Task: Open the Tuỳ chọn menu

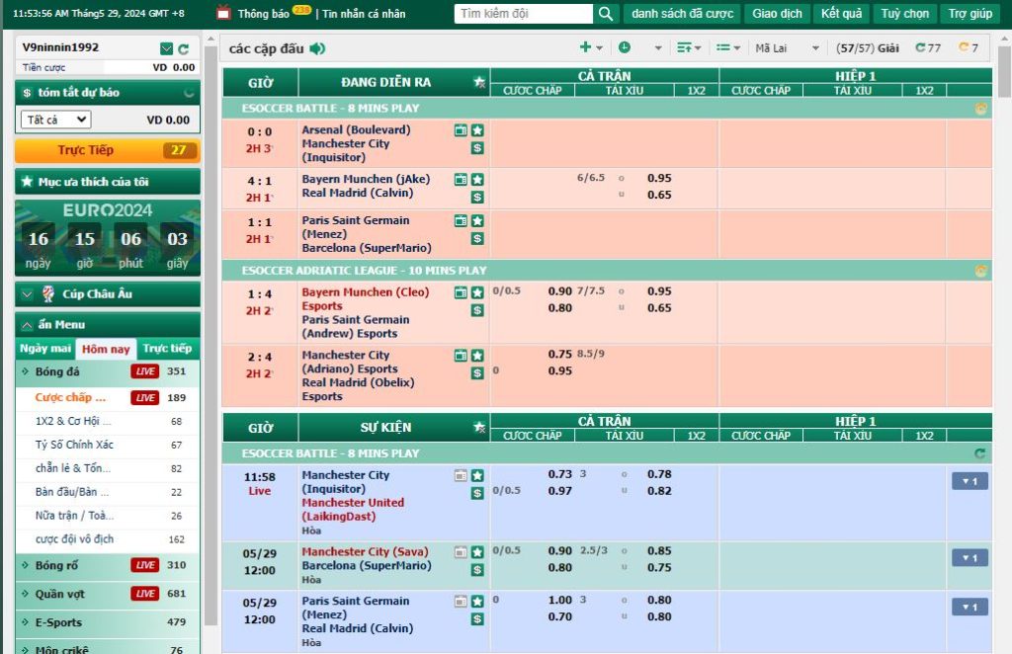Action: pyautogui.click(x=905, y=14)
